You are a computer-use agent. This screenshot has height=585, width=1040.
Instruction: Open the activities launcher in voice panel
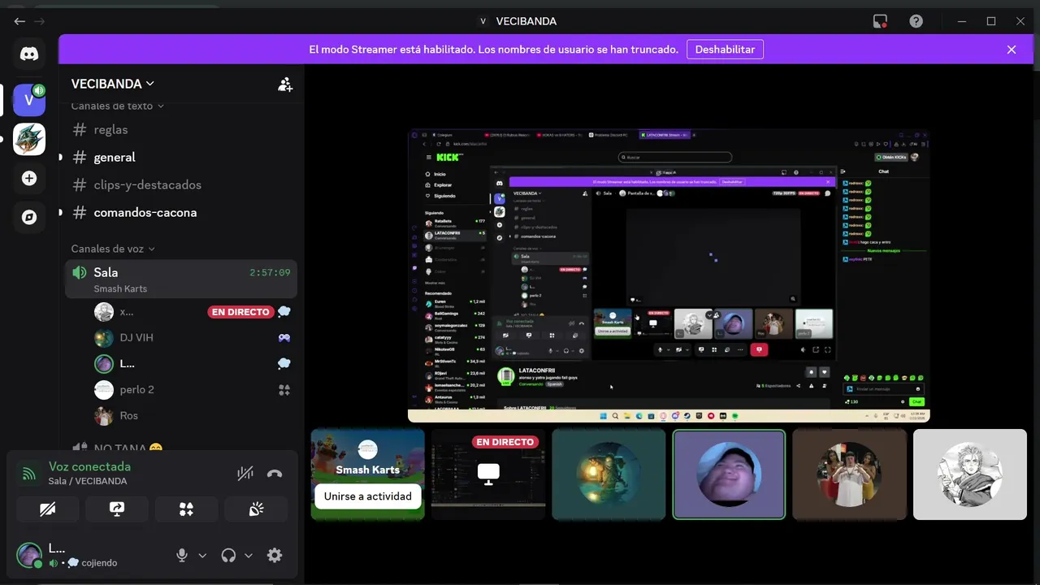[186, 509]
